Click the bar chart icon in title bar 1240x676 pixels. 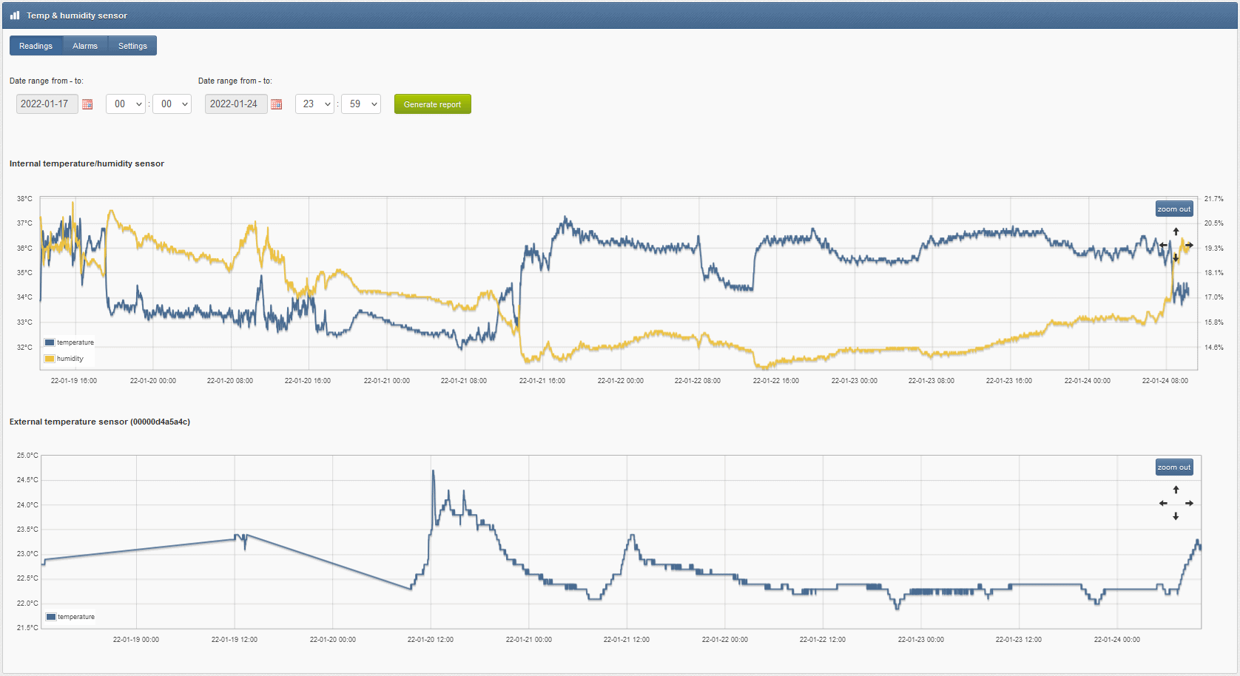[x=15, y=15]
